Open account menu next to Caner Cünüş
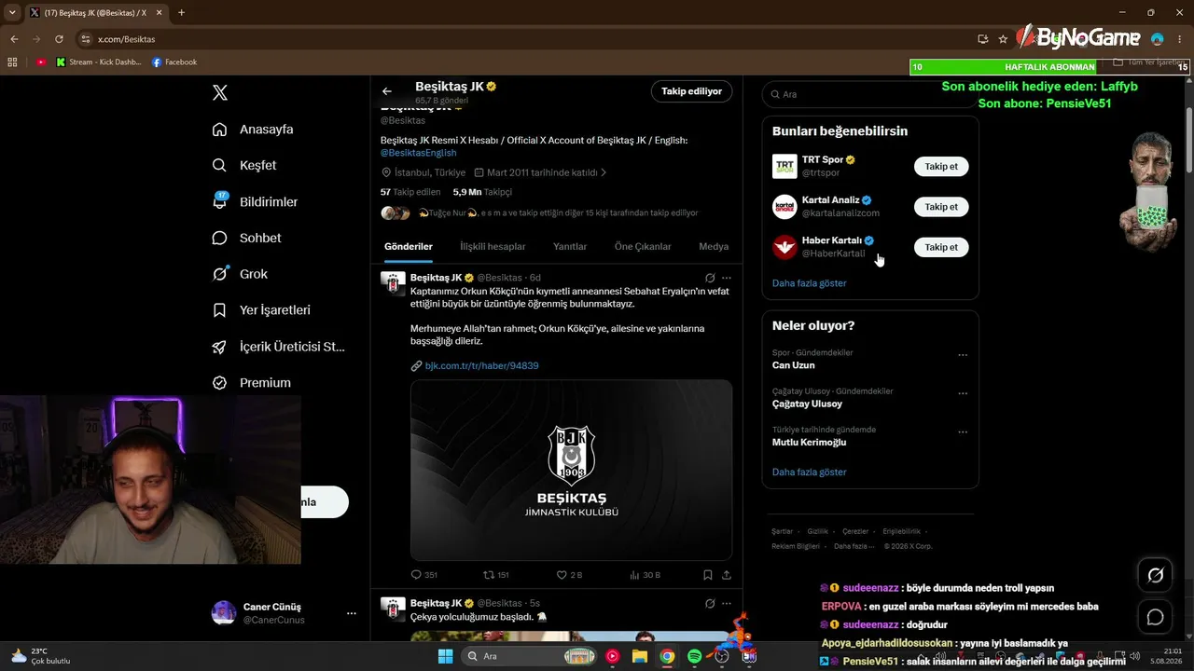1194x671 pixels. [352, 613]
